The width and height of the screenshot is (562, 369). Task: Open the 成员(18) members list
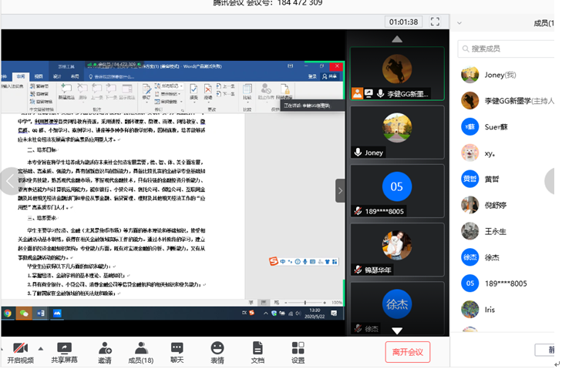click(140, 351)
